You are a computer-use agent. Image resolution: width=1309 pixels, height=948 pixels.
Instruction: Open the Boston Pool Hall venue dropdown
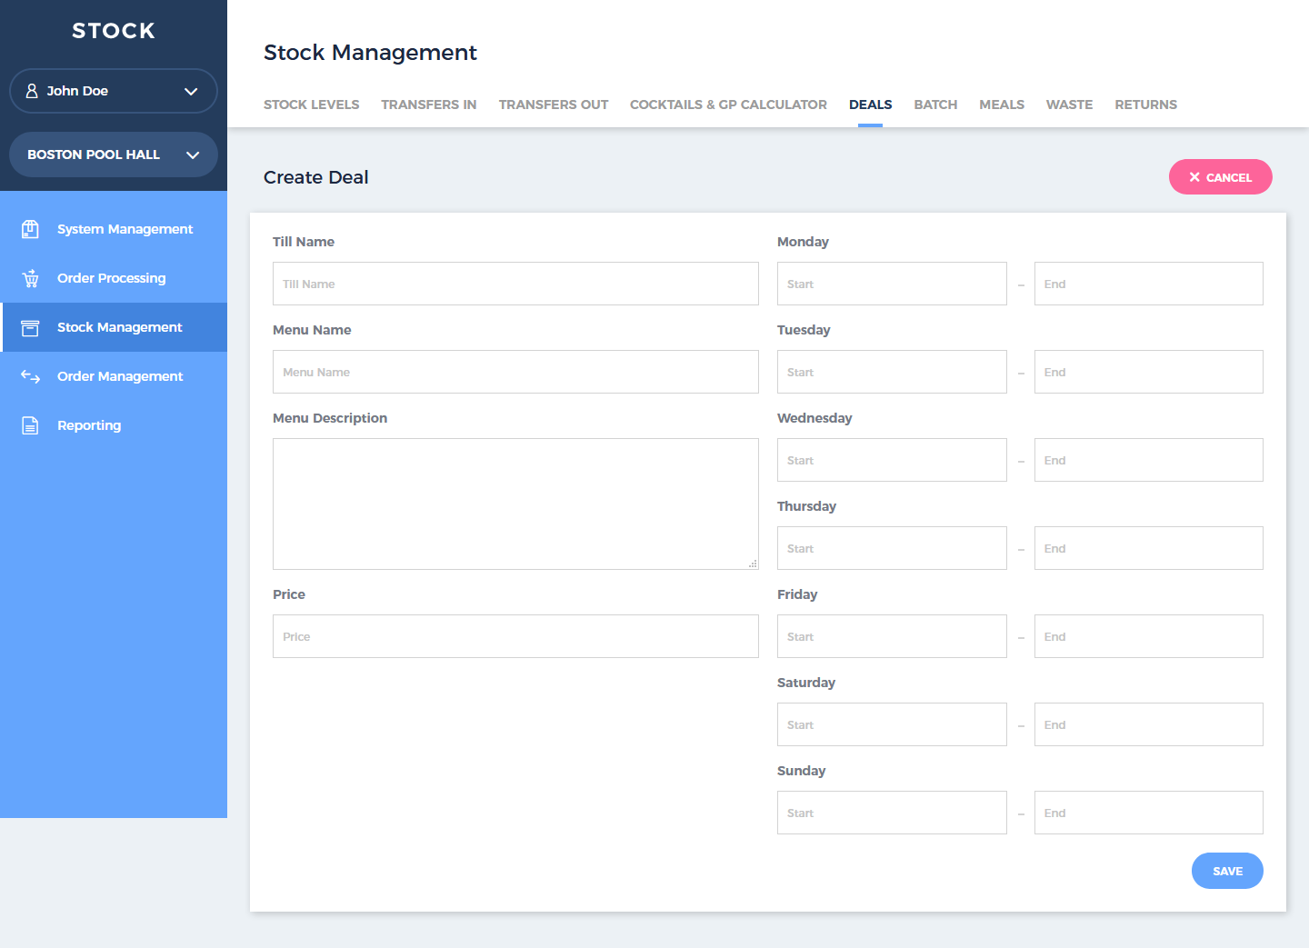[192, 155]
